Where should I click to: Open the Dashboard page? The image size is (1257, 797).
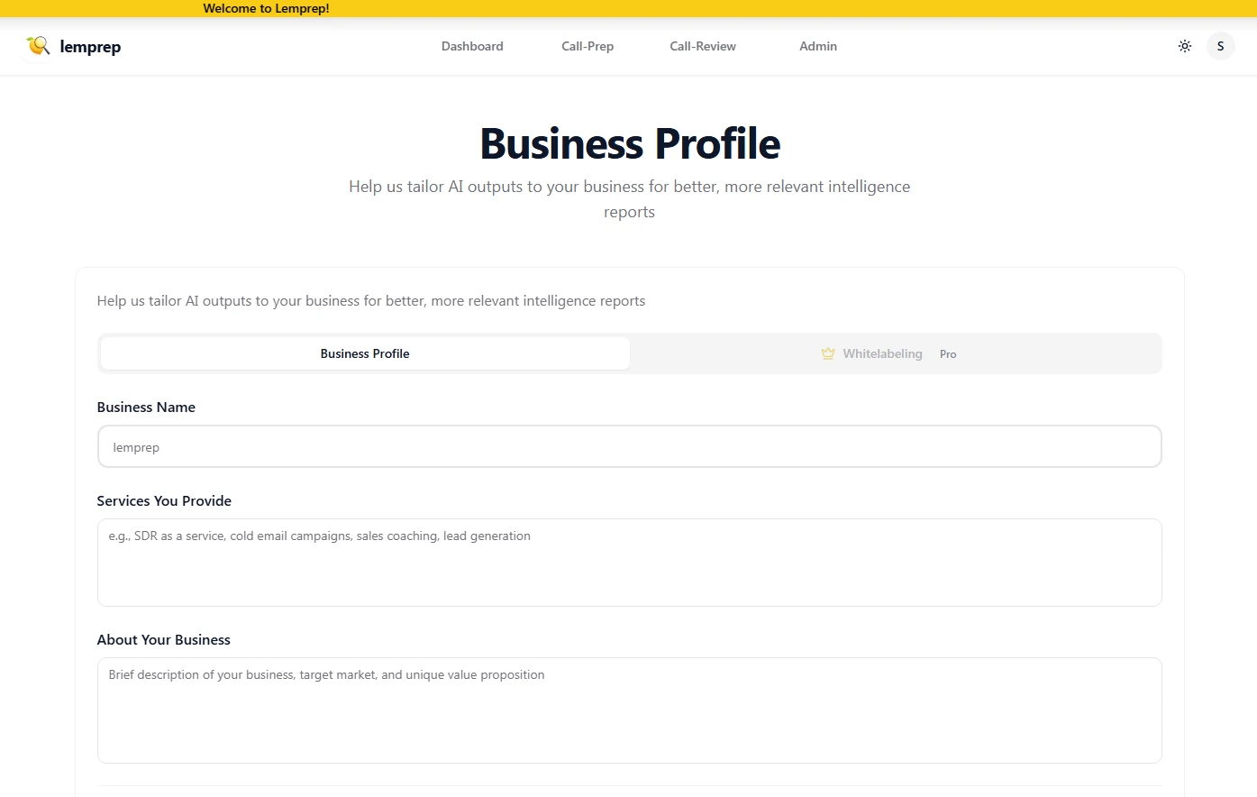point(472,46)
